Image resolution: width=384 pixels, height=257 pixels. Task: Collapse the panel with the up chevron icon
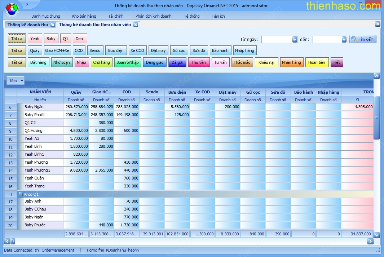[x=376, y=76]
